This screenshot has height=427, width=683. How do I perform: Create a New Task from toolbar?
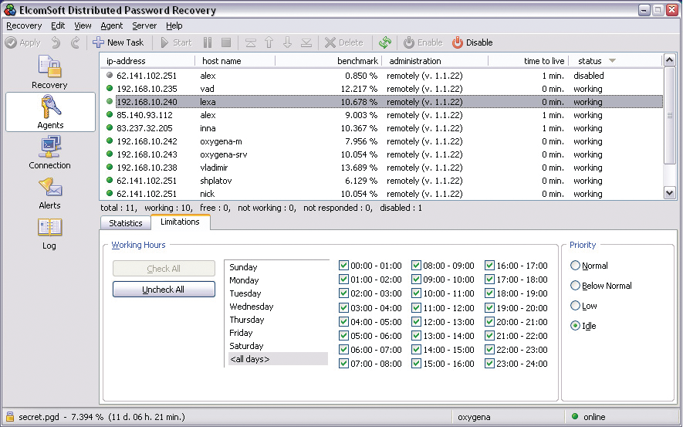tap(118, 42)
